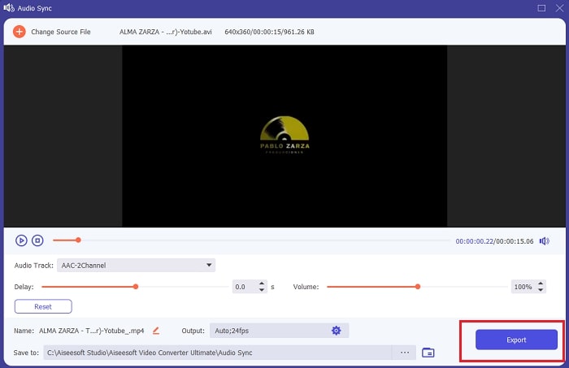Click the Audio Sync title bar icon
This screenshot has width=569, height=368.
9,8
